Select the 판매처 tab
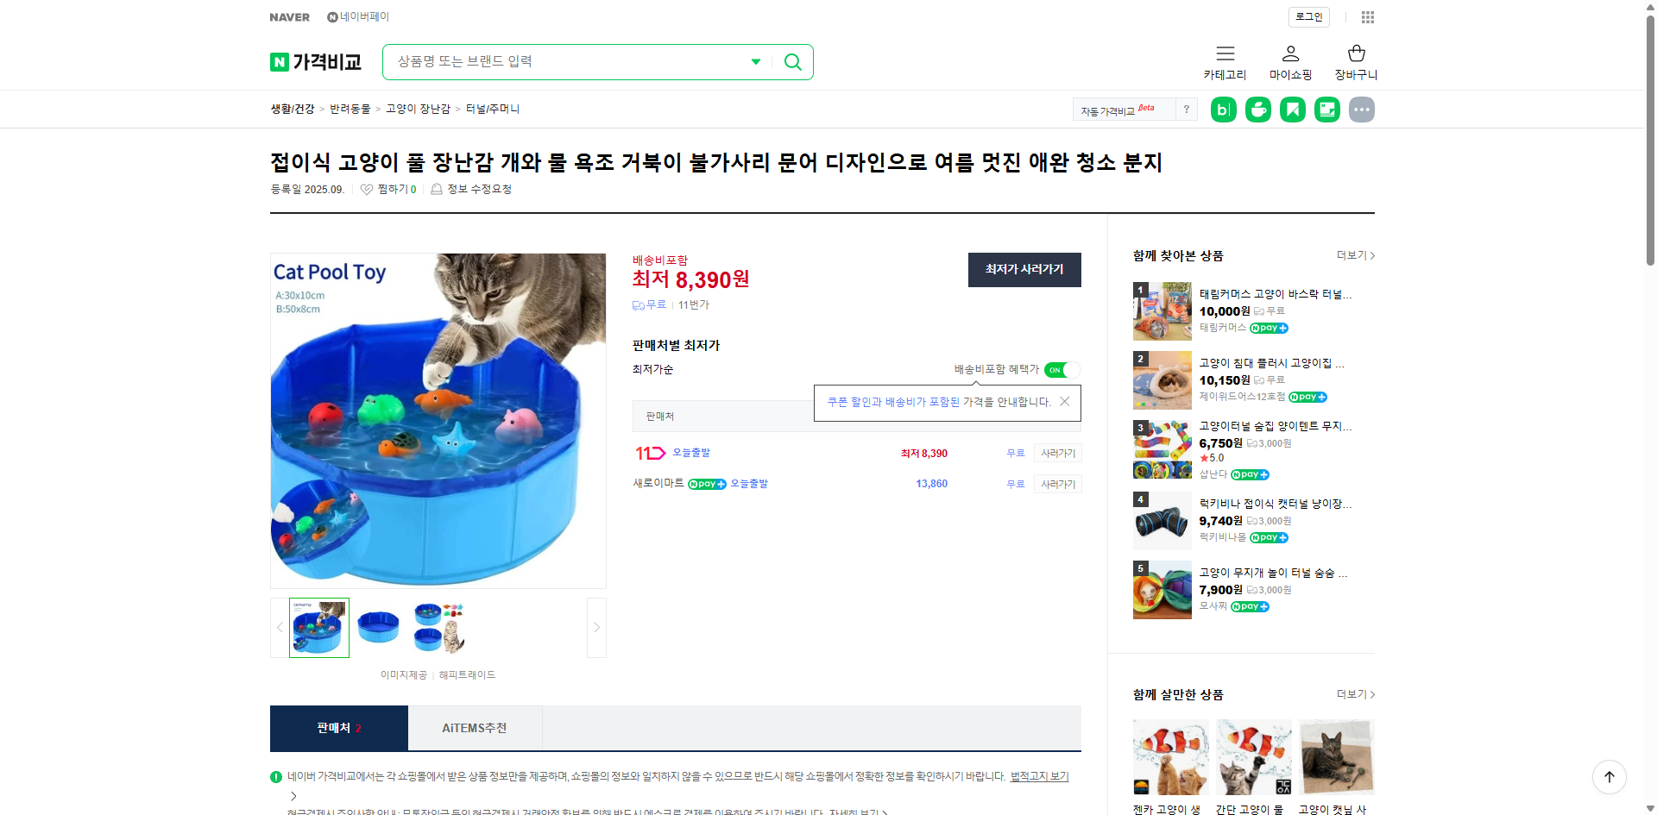 [x=338, y=728]
